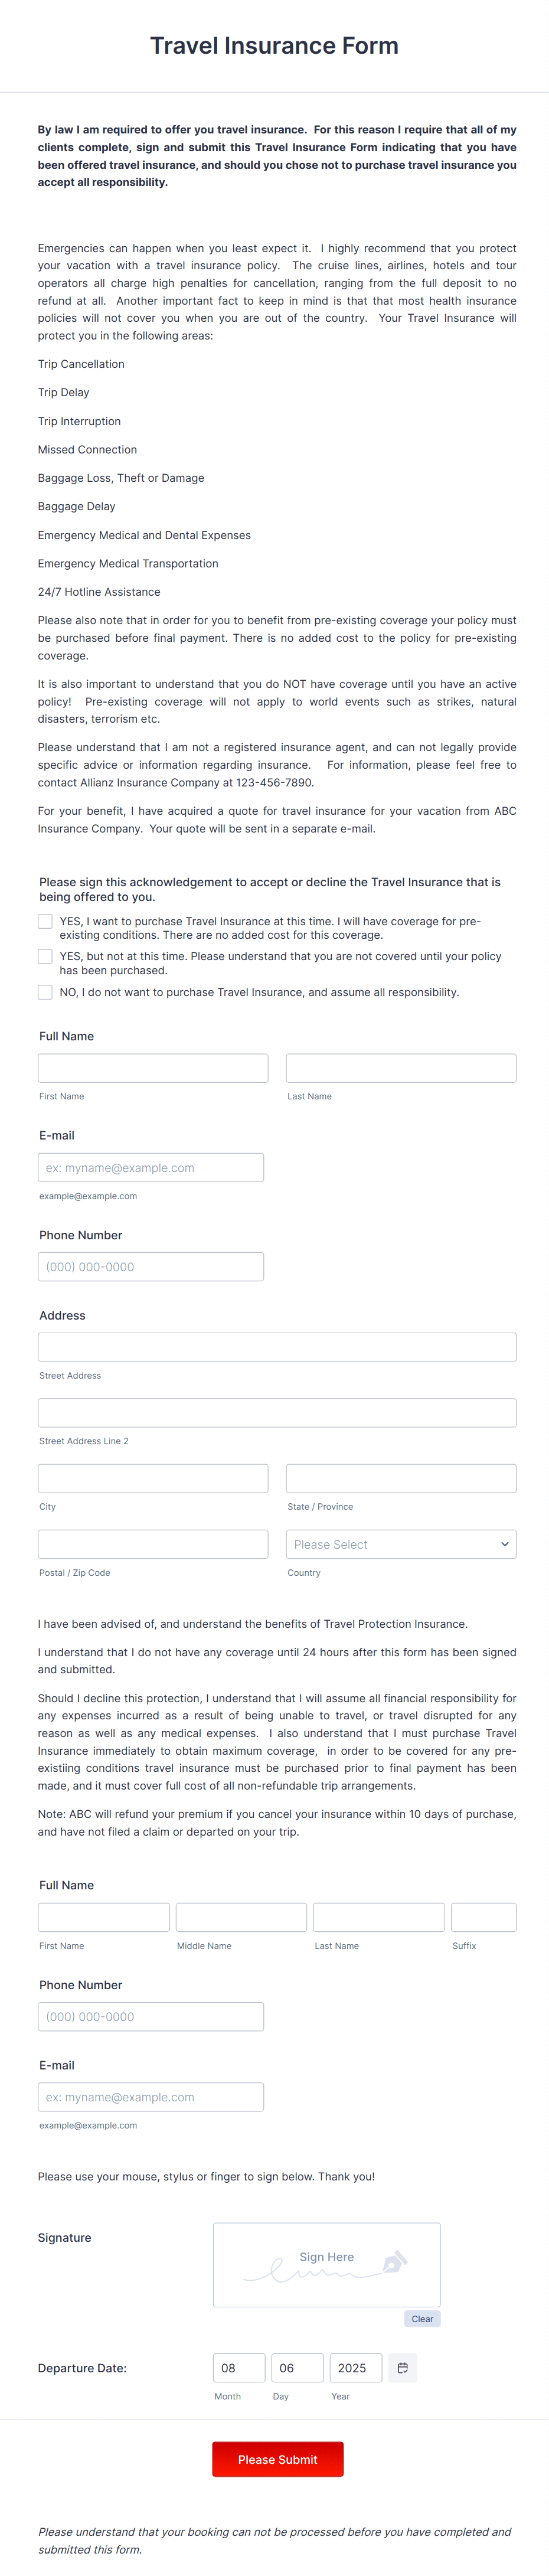Check YES, but not at this time
Viewport: 549px width, 2576px height.
45,956
